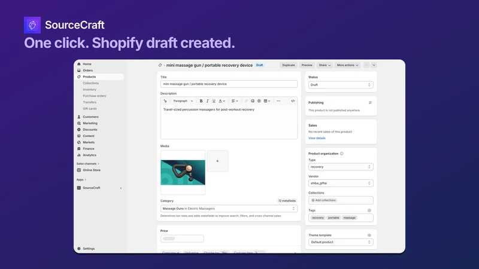
Task: Click the Analytics bar chart icon
Action: pyautogui.click(x=79, y=155)
